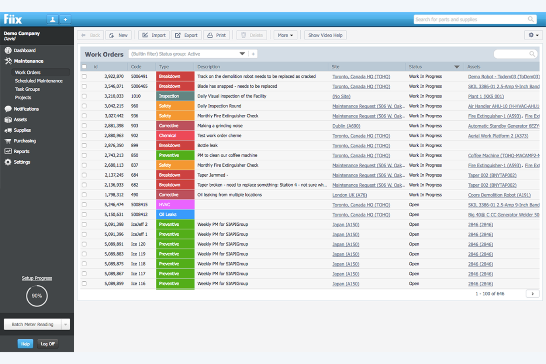546x364 pixels.
Task: Click the search magnifier in parts search
Action: coord(531,19)
